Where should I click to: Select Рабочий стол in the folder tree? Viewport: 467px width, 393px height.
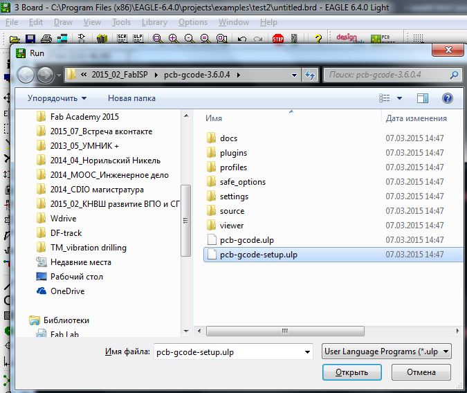click(x=77, y=277)
